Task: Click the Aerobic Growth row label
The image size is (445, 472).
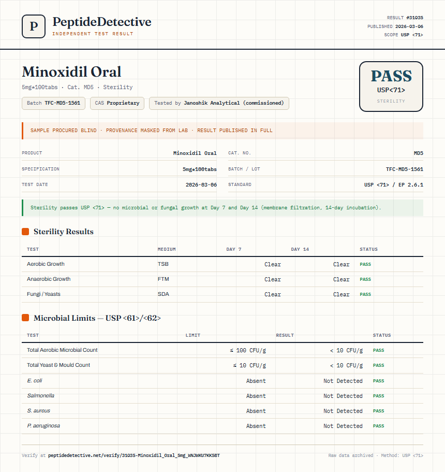Action: (46, 264)
